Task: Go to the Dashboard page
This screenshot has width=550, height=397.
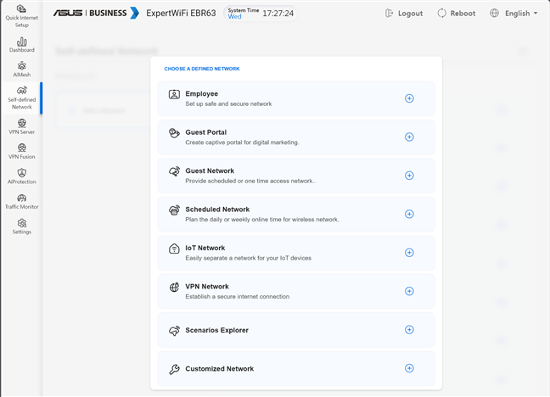Action: pos(21,45)
